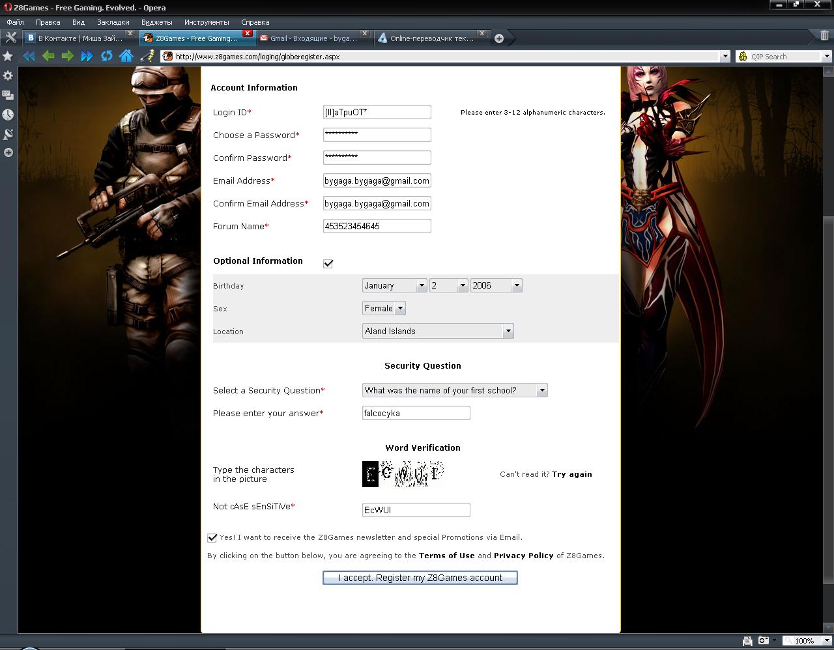Toggle the Optional Information checkbox
Screen dimensions: 834x650
328,263
